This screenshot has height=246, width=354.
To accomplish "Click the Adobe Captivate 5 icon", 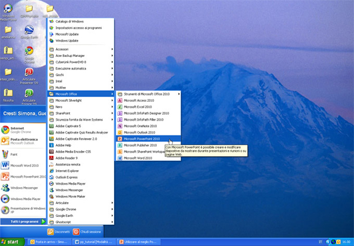I will point(51,126).
